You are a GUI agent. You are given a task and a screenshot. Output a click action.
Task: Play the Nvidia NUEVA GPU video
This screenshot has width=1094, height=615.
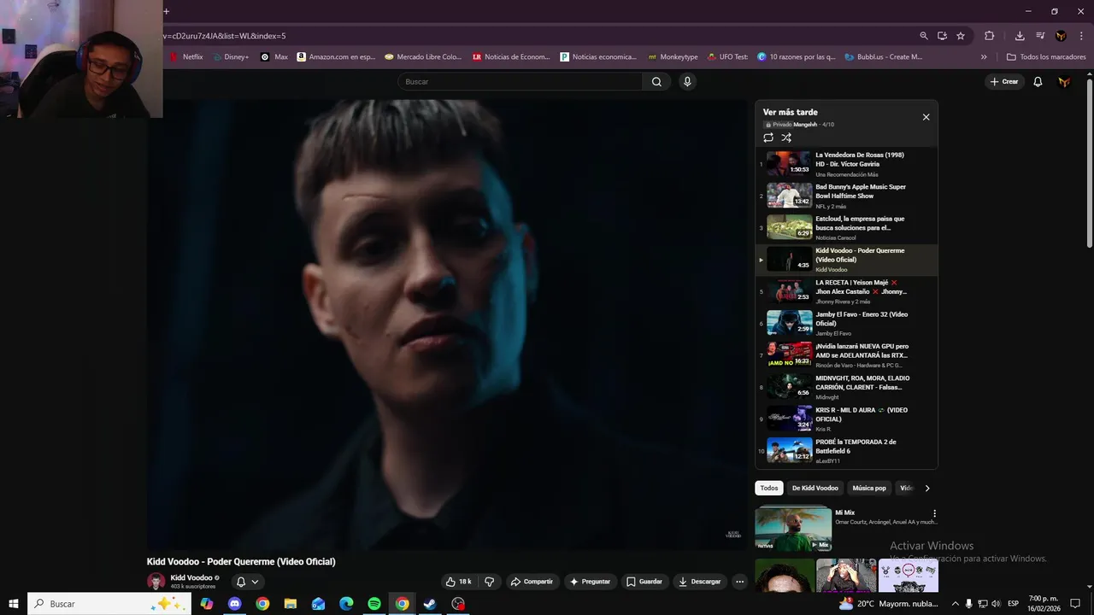846,354
